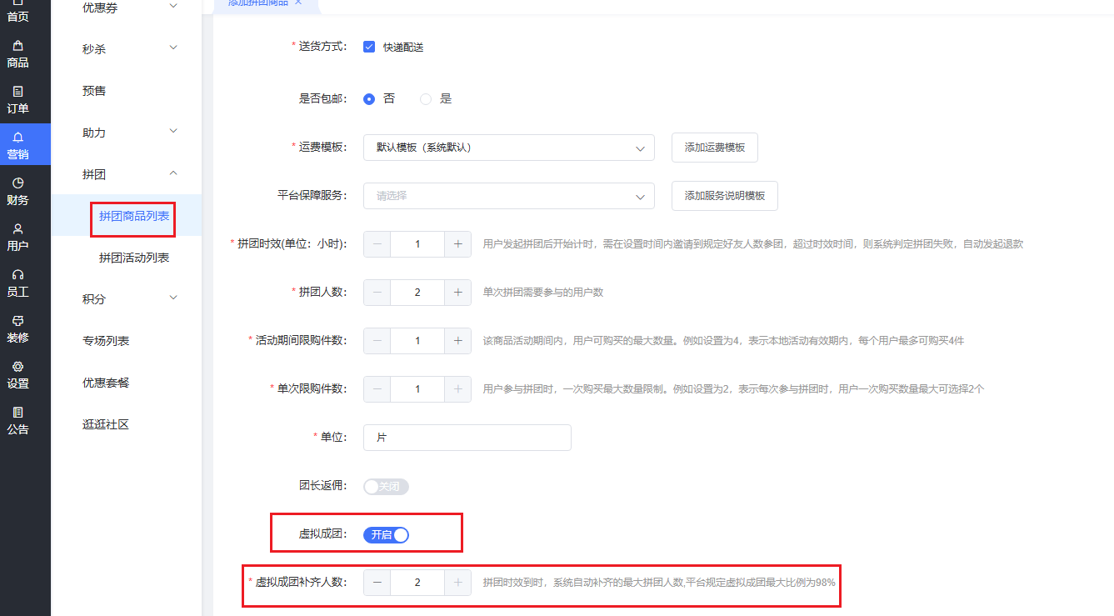Decrease 单次限购件数 with the minus button
The image size is (1114, 616).
[x=377, y=389]
